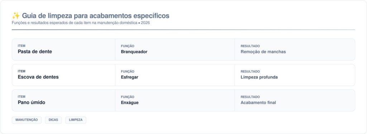Click the 2026 year text in the subtitle

pyautogui.click(x=146, y=23)
